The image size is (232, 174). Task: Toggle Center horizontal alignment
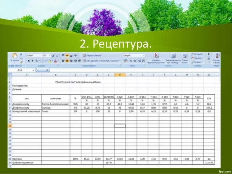(67, 61)
